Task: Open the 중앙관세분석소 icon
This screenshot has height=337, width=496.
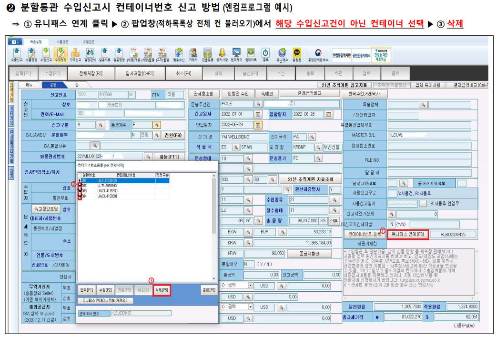Action: tap(318, 54)
